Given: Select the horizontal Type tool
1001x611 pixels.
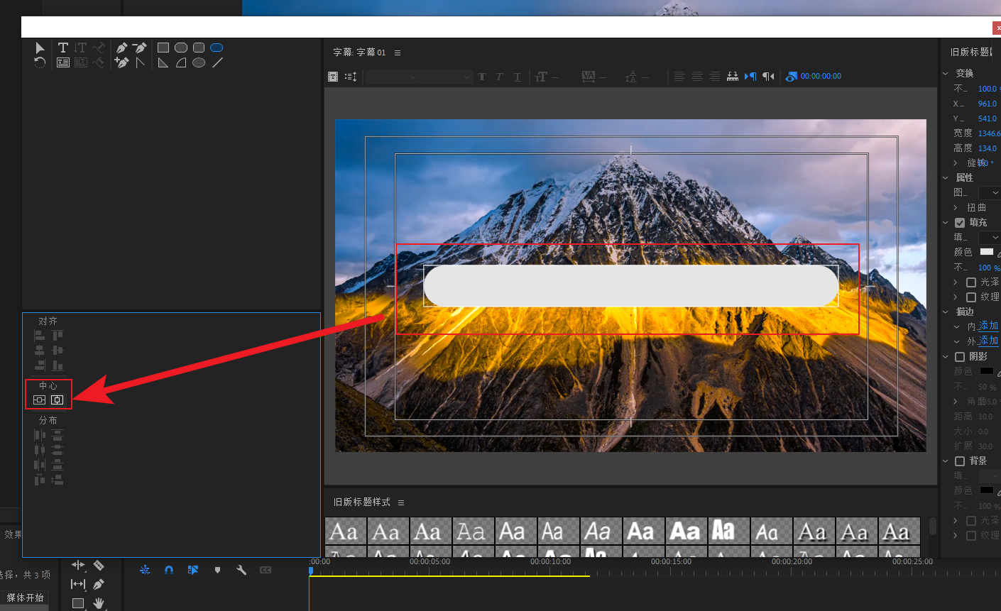Looking at the screenshot, I should point(63,48).
